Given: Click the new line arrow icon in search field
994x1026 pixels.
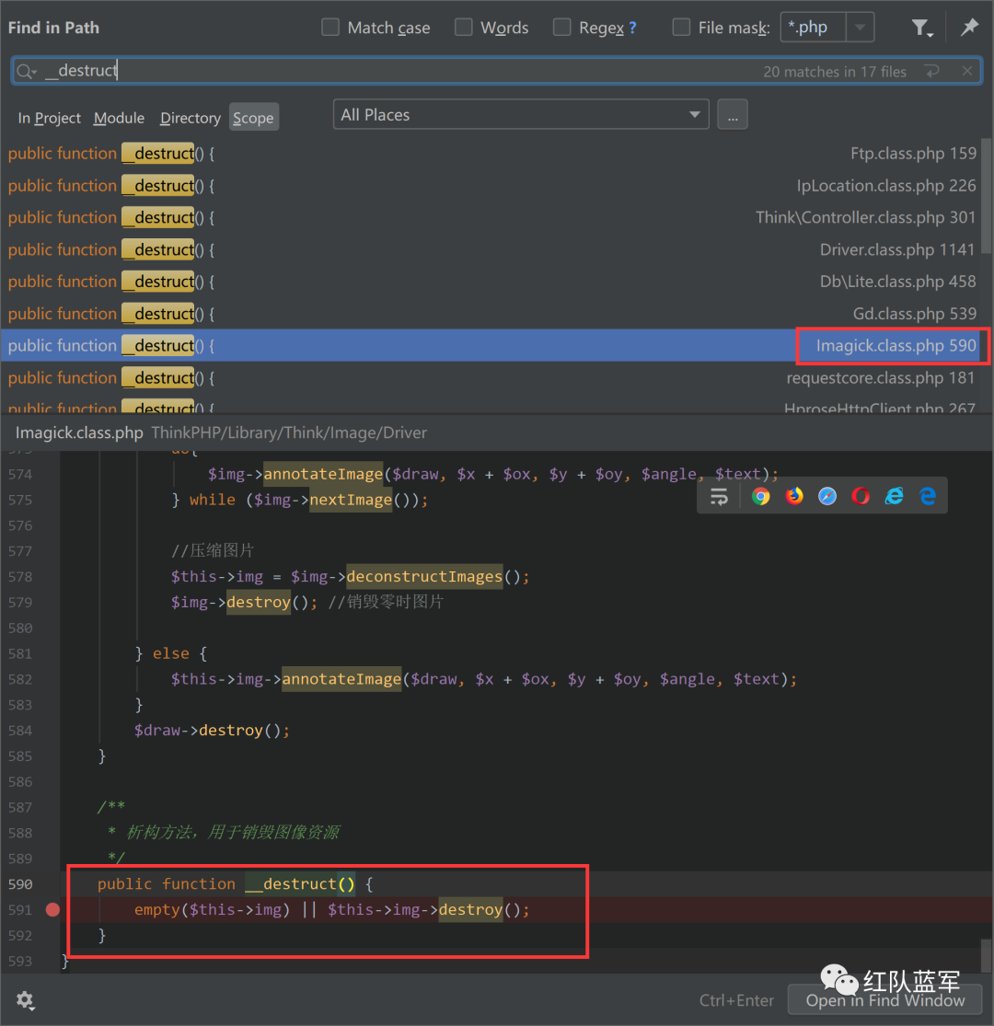Looking at the screenshot, I should [932, 71].
